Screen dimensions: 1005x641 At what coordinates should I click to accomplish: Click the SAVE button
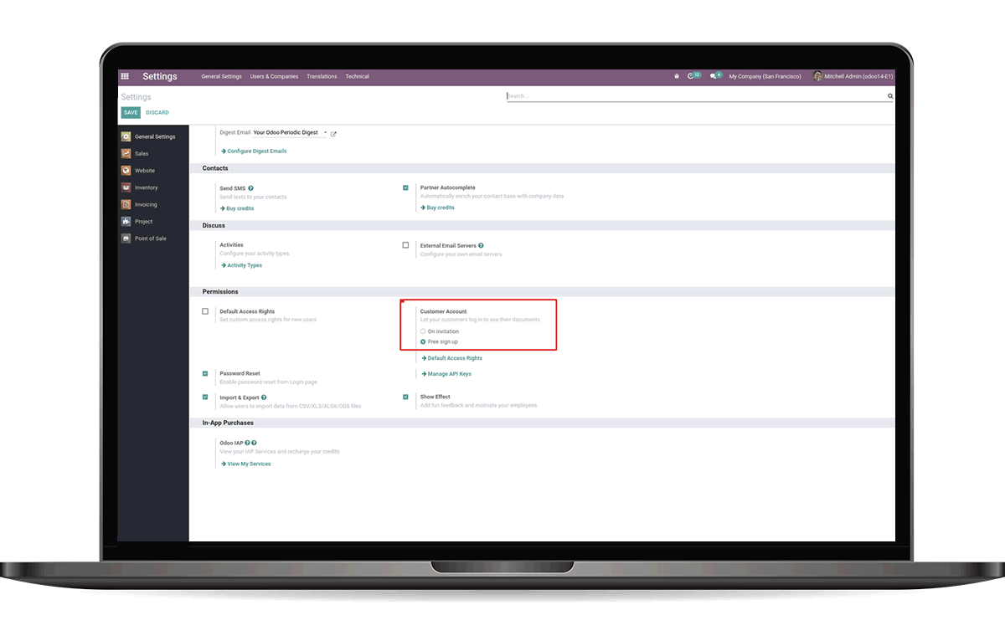pyautogui.click(x=131, y=112)
